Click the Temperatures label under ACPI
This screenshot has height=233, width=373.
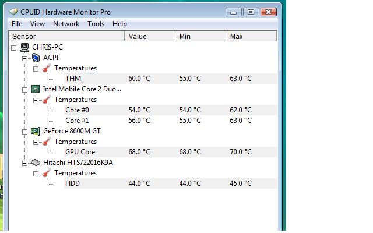(75, 68)
